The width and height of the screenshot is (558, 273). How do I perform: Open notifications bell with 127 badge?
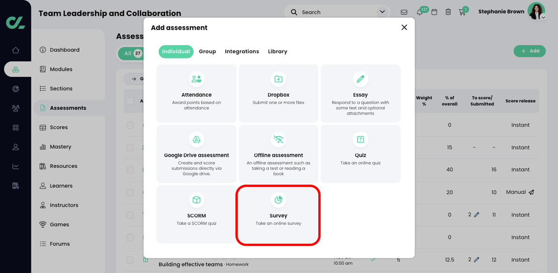click(420, 12)
